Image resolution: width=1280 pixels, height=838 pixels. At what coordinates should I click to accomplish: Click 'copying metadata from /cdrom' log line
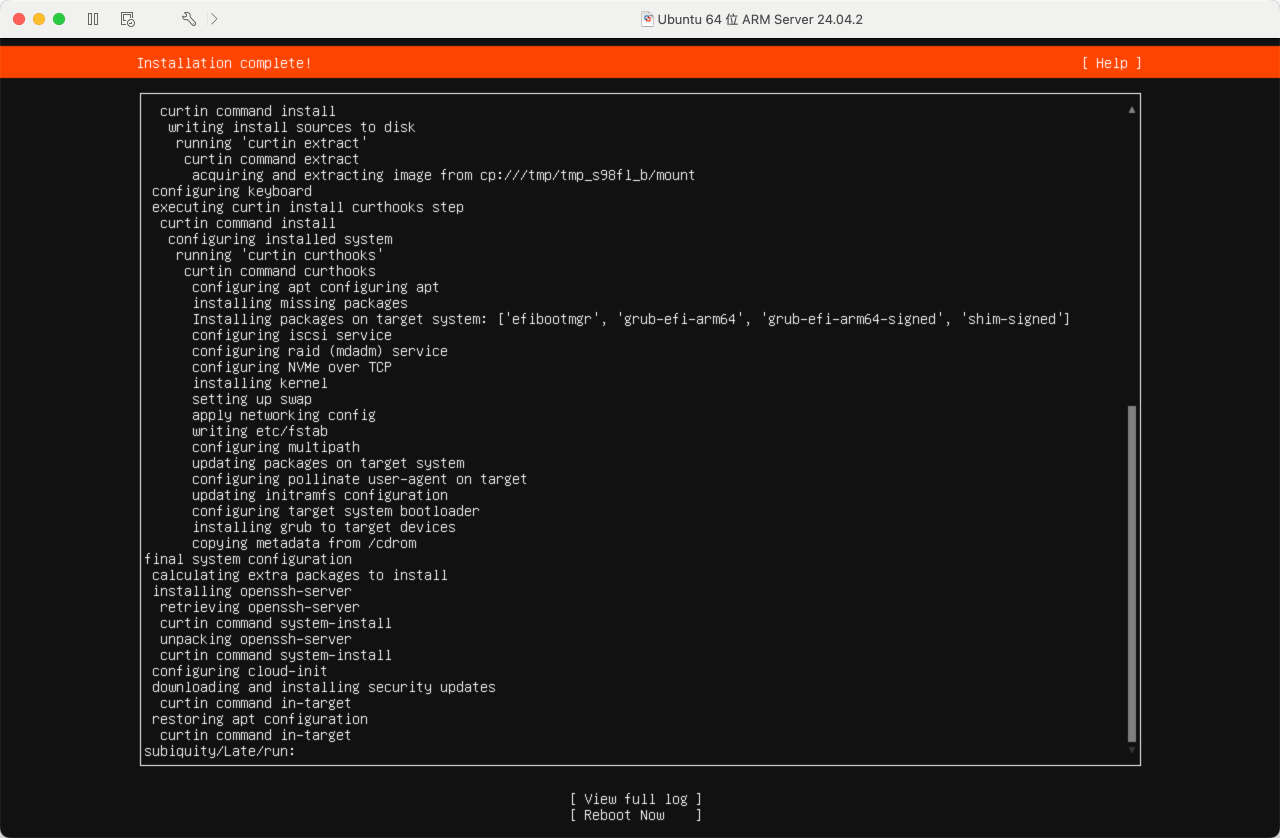tap(304, 544)
